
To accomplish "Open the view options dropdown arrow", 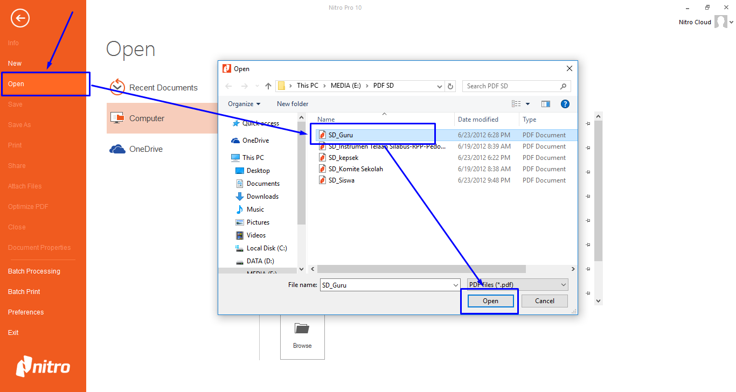I will pos(527,104).
